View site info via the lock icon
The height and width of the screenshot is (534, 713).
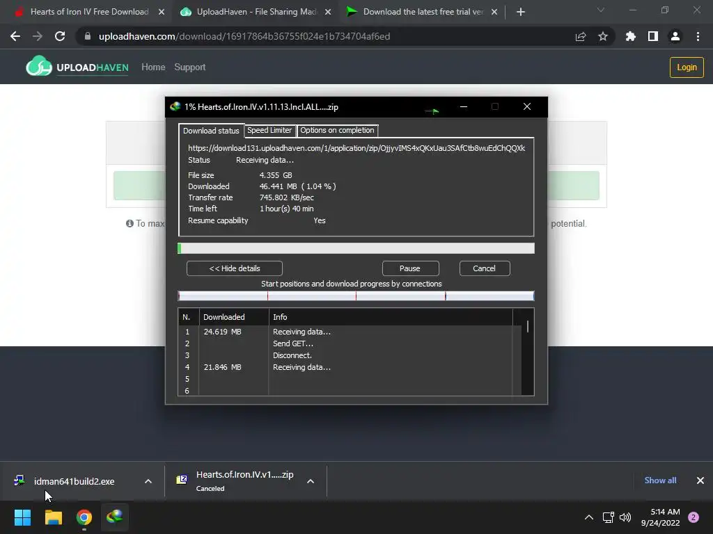[88, 36]
